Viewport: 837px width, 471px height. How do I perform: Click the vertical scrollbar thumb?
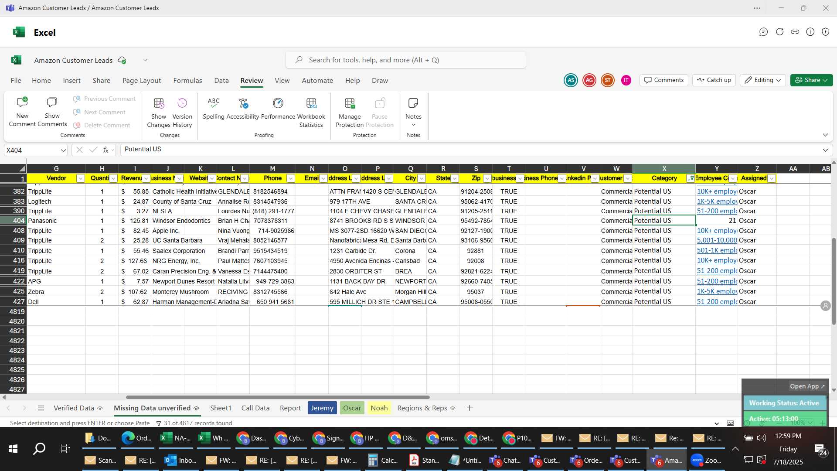coord(834,281)
